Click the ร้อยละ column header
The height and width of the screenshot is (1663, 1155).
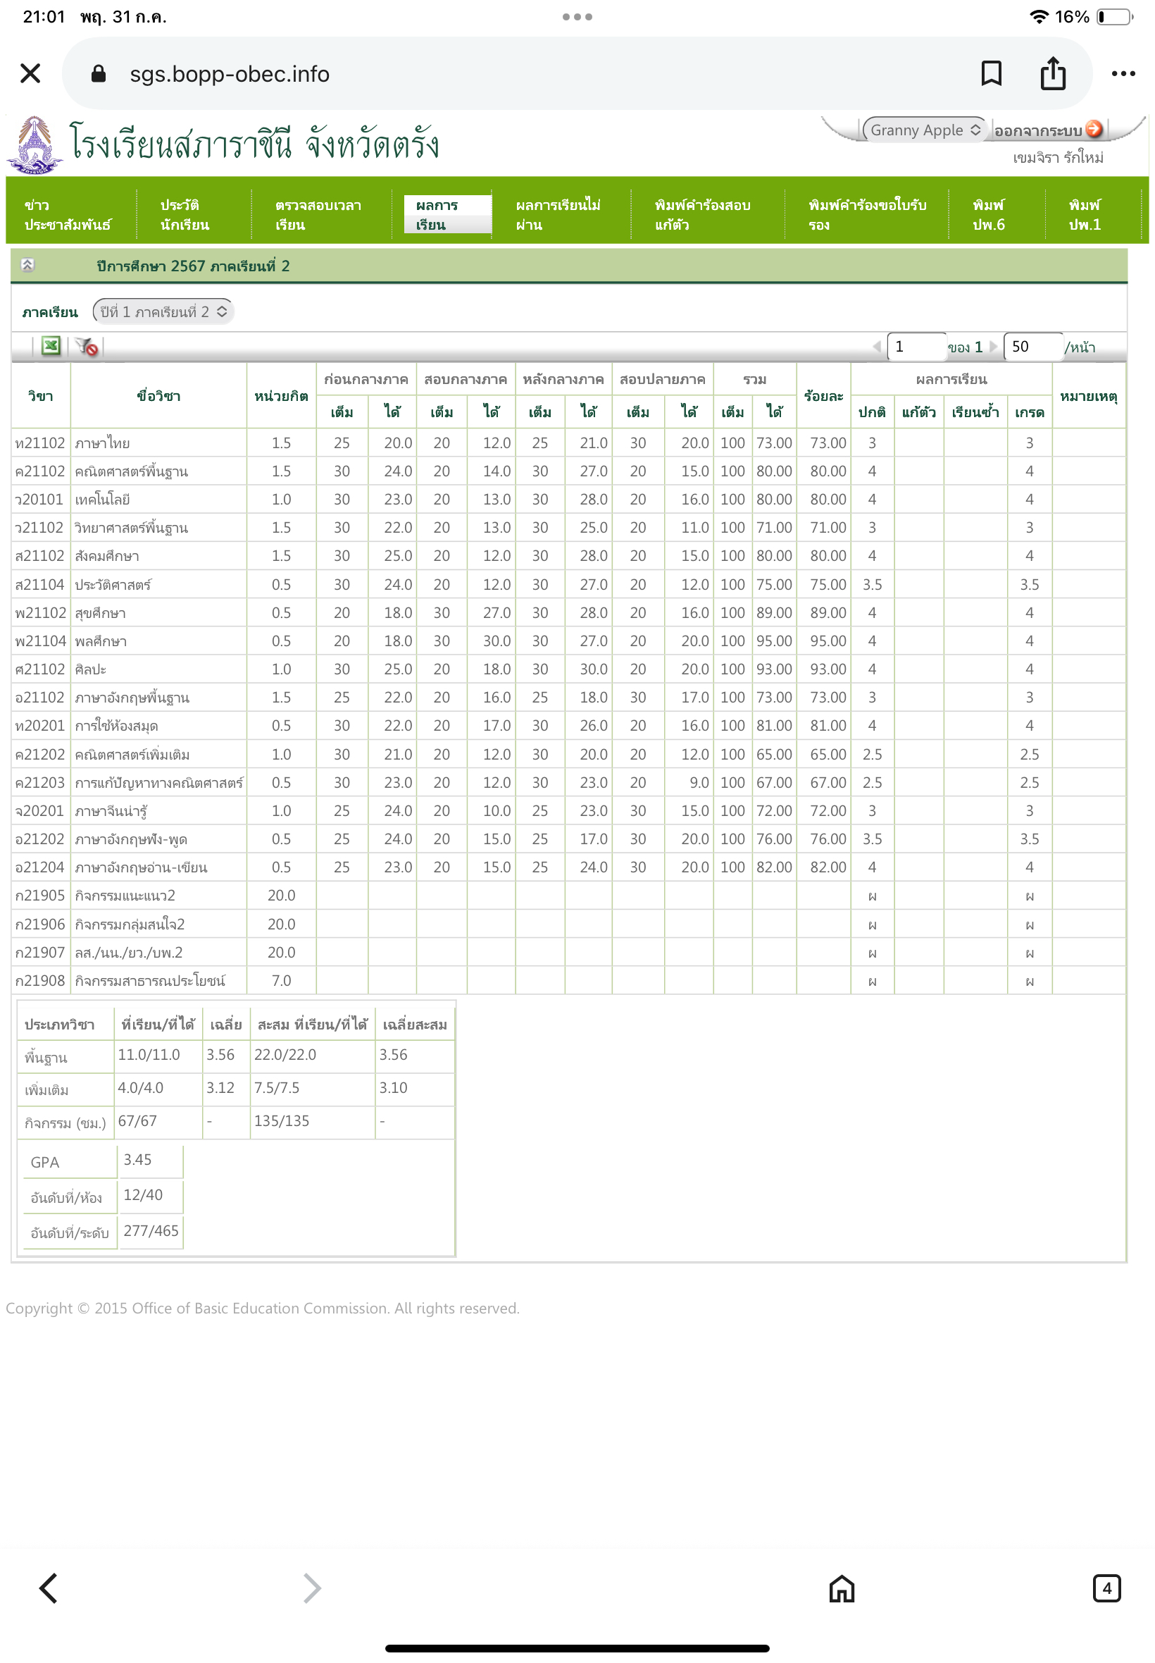(x=823, y=395)
